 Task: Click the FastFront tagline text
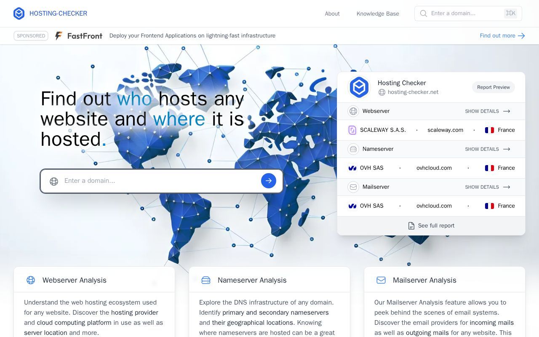pos(192,36)
